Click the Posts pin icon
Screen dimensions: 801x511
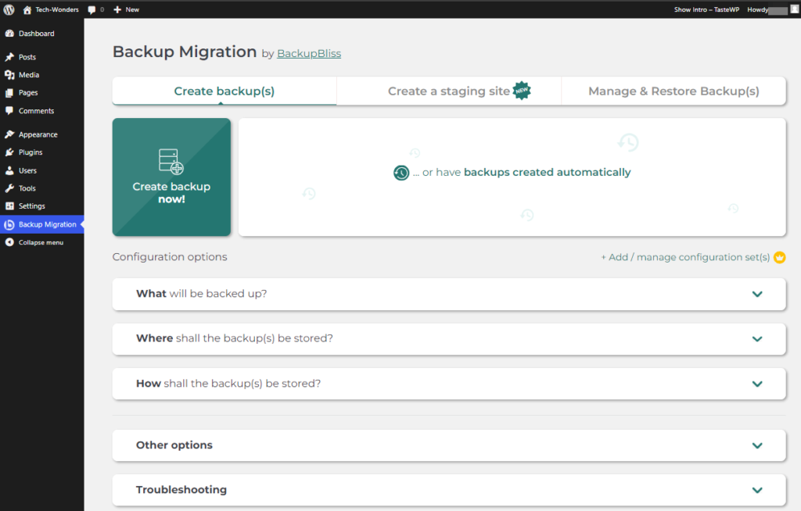pyautogui.click(x=9, y=57)
